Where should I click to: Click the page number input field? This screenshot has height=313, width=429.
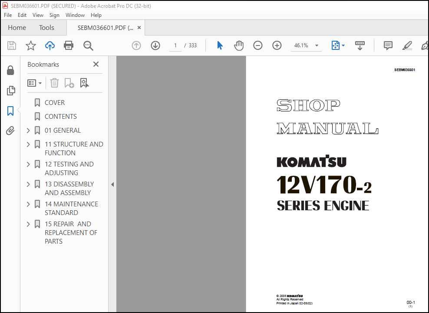[x=175, y=46]
